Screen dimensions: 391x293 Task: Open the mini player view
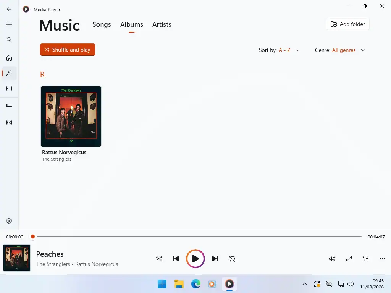(365, 259)
